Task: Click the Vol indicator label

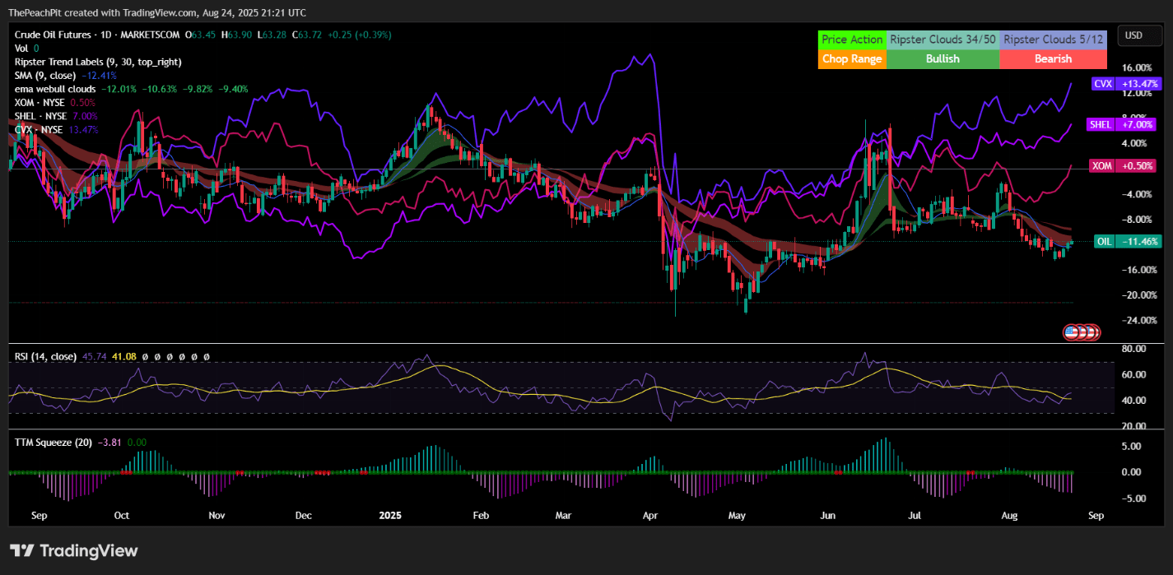Action: coord(20,48)
